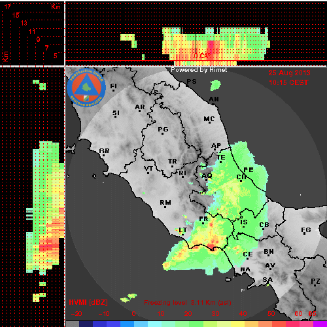Click the '13' km altitude label
This screenshot has width=327, height=327.
[24, 23]
